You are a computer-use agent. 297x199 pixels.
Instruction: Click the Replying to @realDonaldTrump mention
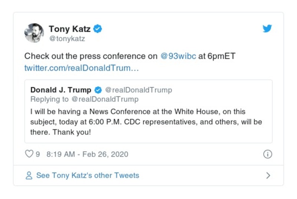[105, 99]
